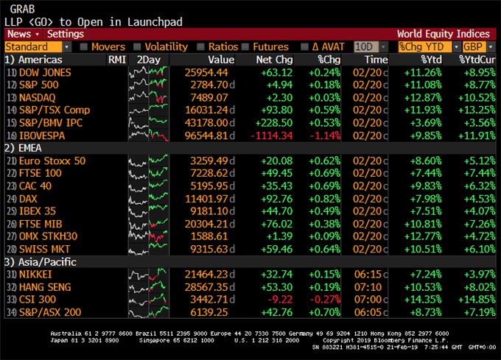The height and width of the screenshot is (360, 501).
Task: Select OMX STKH30 index
Action: [x=48, y=236]
